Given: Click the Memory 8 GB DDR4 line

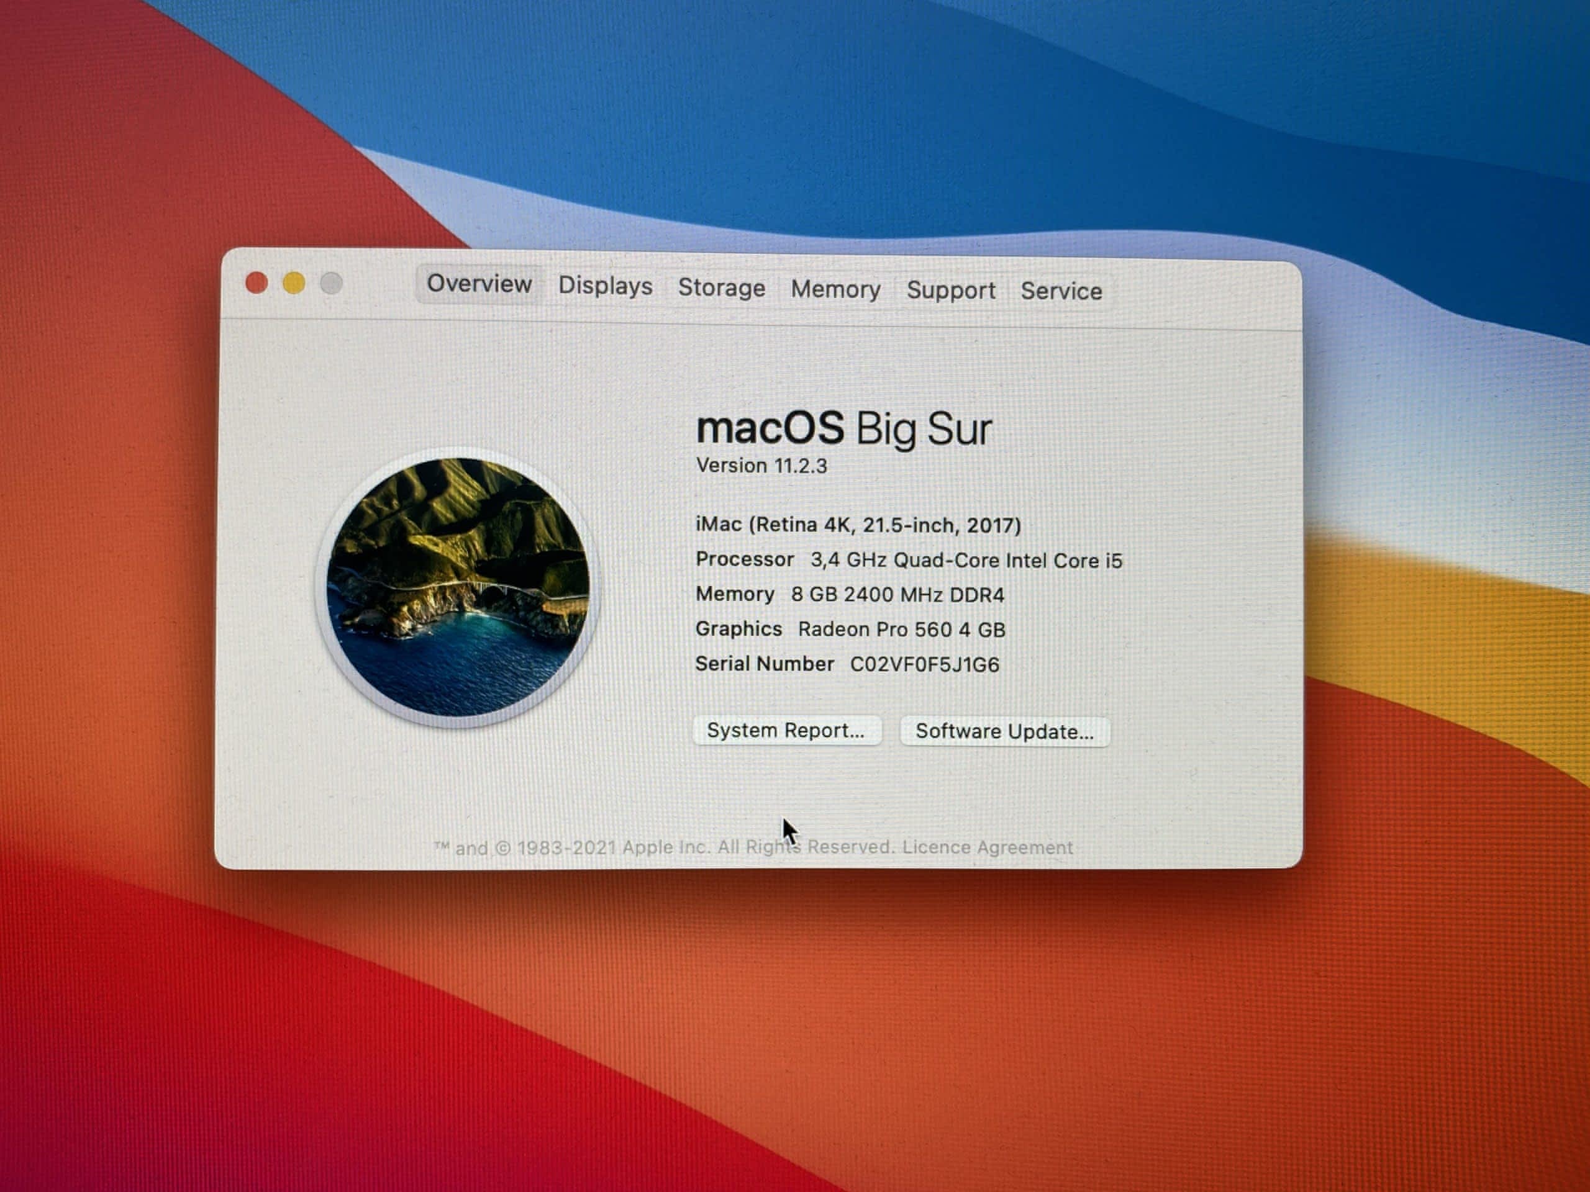Looking at the screenshot, I should pyautogui.click(x=849, y=594).
